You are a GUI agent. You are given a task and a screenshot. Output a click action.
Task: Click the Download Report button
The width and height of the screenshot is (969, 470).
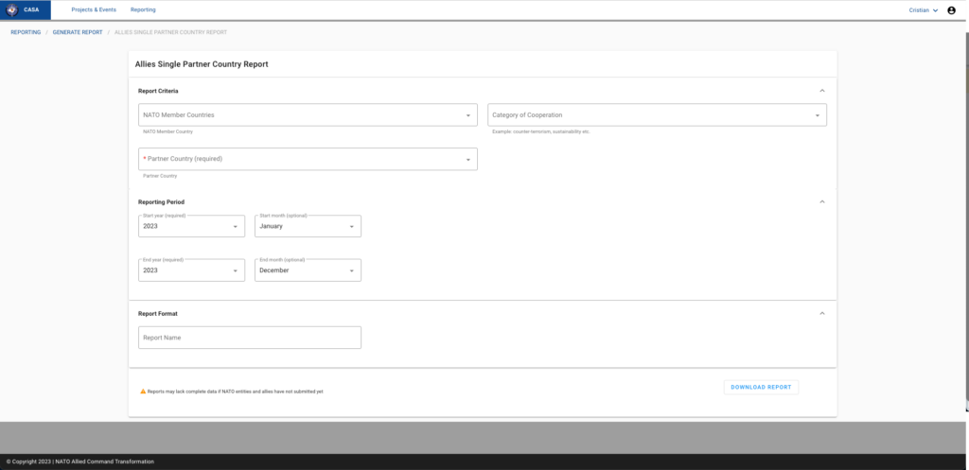click(x=761, y=387)
